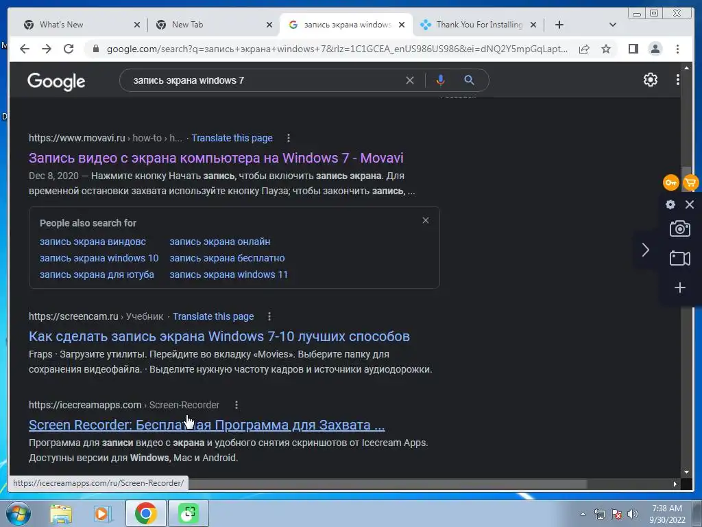Image resolution: width=702 pixels, height=527 pixels.
Task: Search for запись экрана онлайн
Action: coord(220,242)
